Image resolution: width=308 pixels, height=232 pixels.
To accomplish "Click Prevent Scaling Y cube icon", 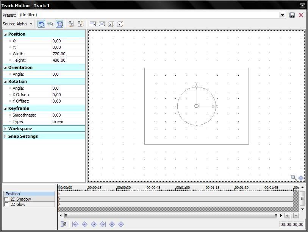I will point(120,24).
